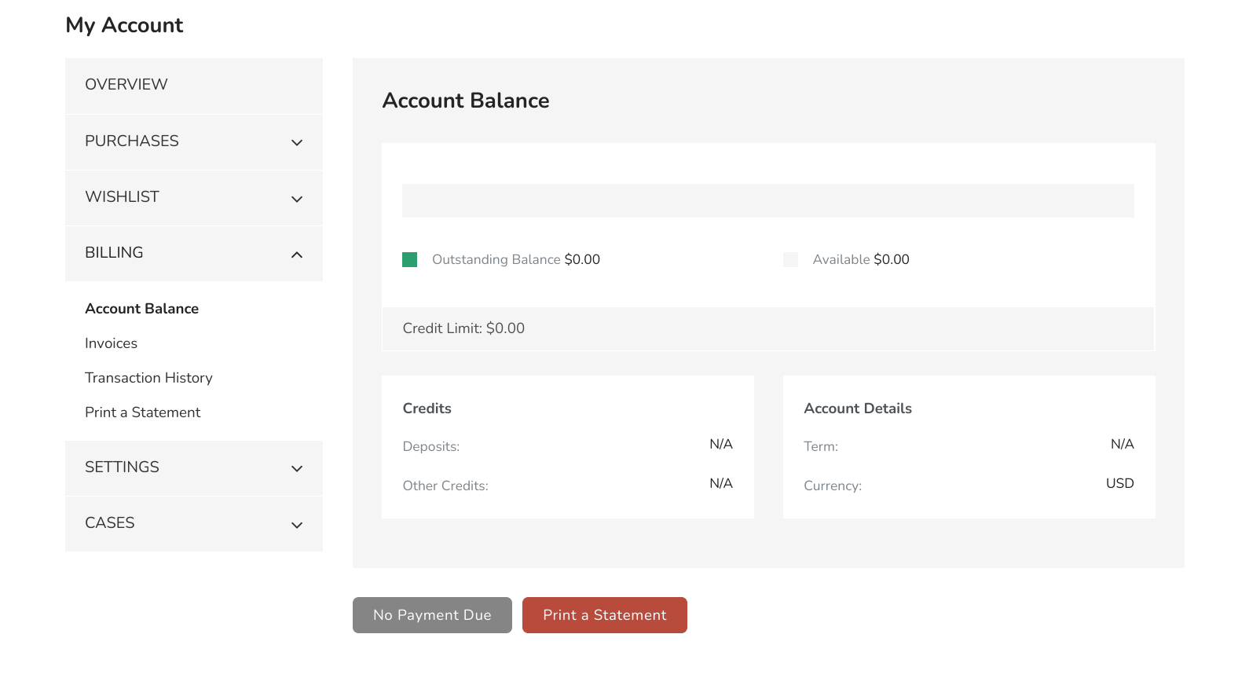Screen dimensions: 1249x689
Task: Click the account balance progress bar
Action: [x=767, y=200]
